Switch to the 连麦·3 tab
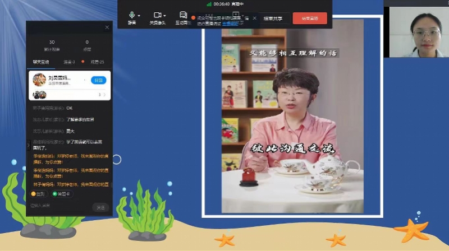 [x=69, y=62]
